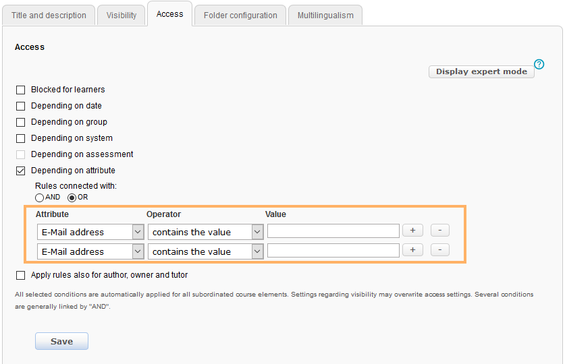Screen dimensions: 565x364
Task: Uncheck Depending on attribute checkbox
Action: (20, 171)
